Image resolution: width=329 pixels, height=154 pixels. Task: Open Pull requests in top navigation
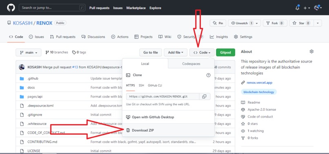(99, 8)
